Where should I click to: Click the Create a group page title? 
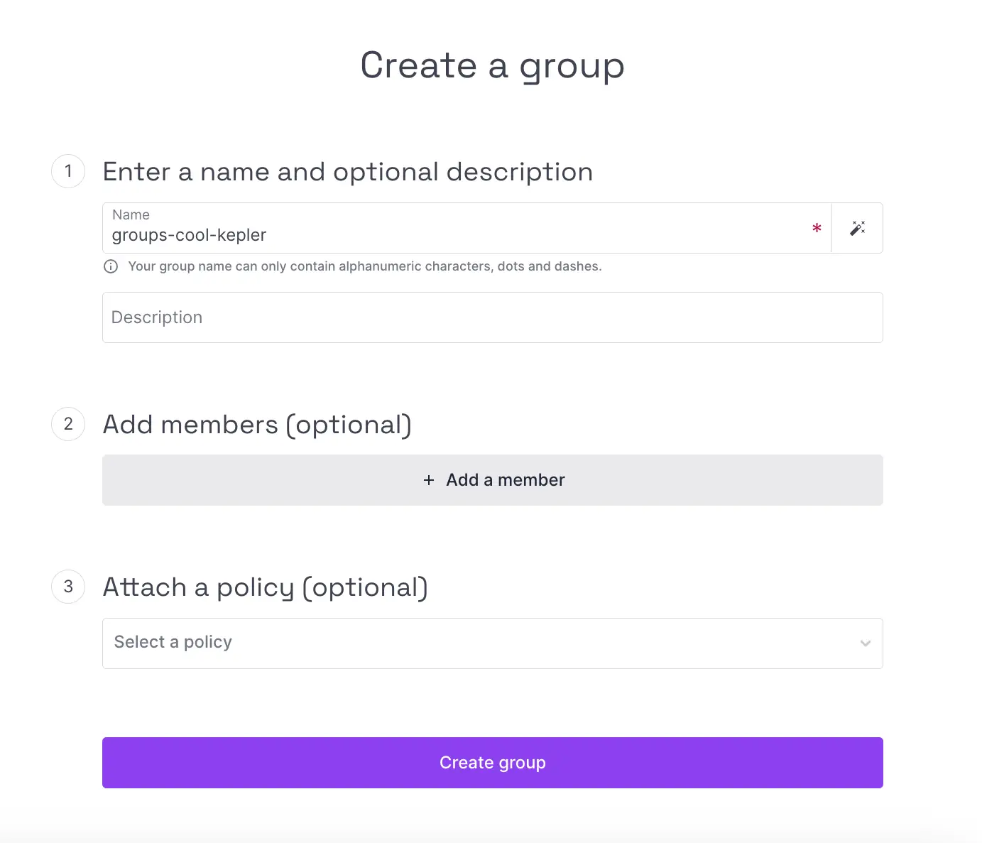click(x=492, y=65)
